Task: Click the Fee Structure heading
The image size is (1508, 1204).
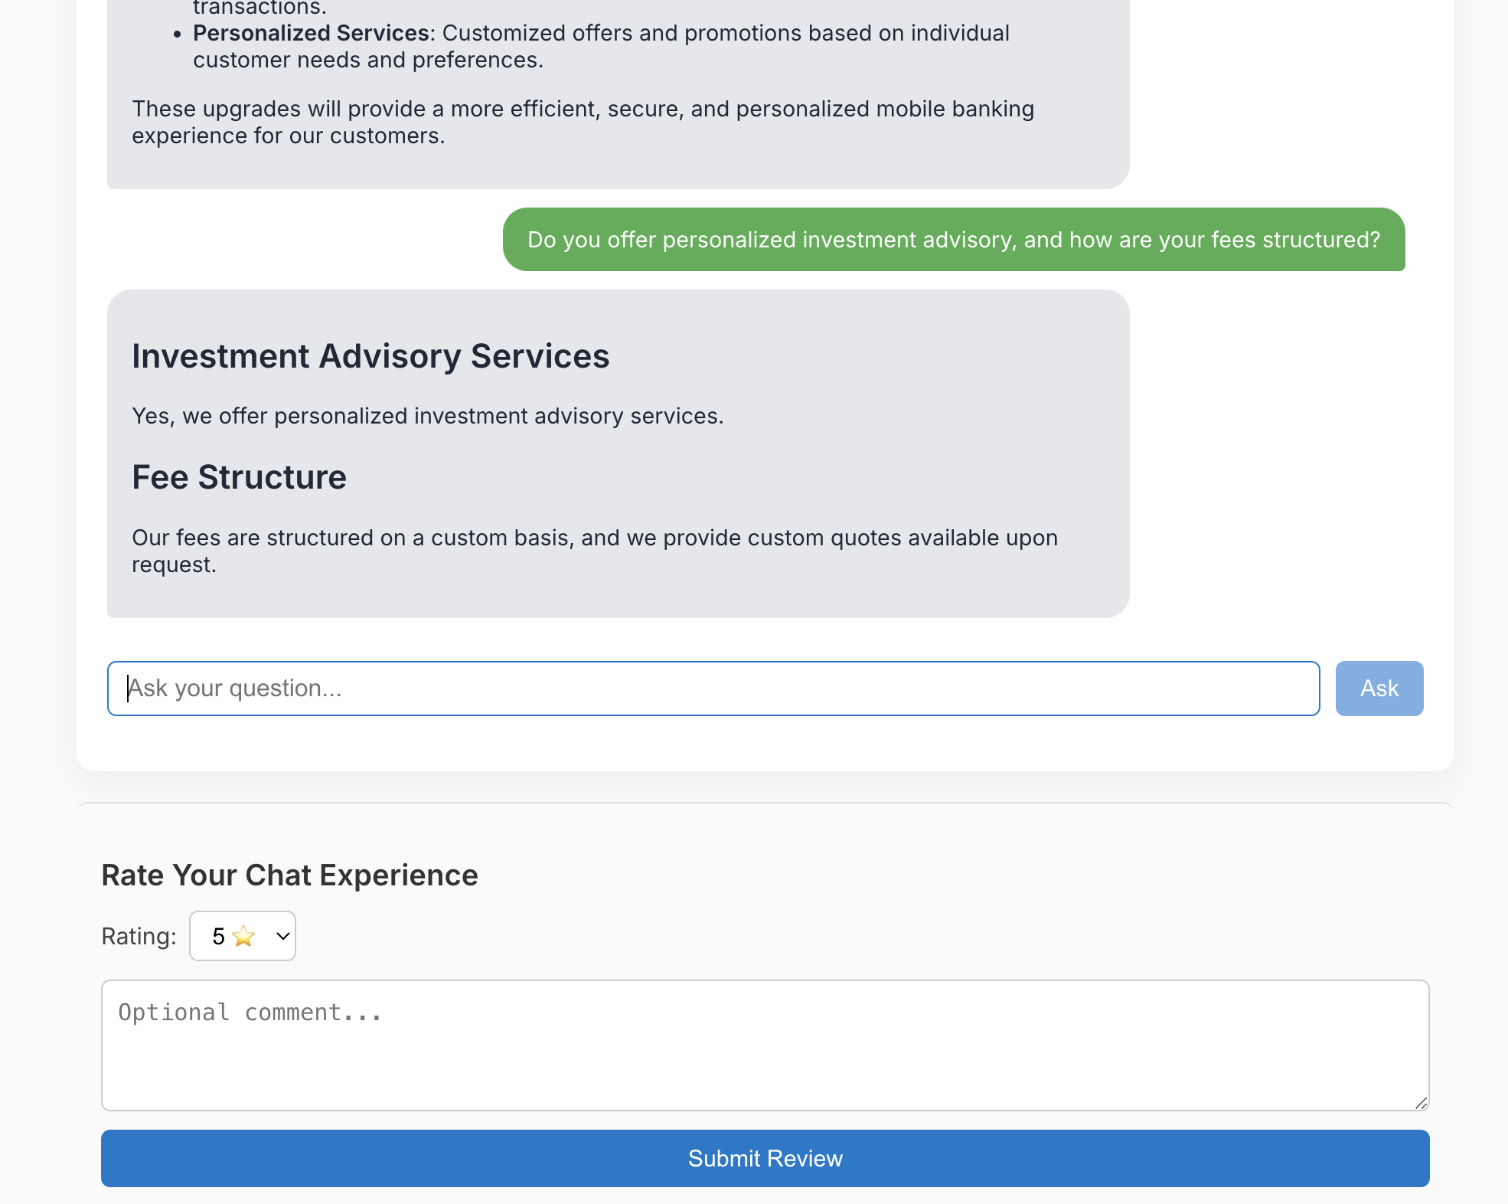Action: 239,477
